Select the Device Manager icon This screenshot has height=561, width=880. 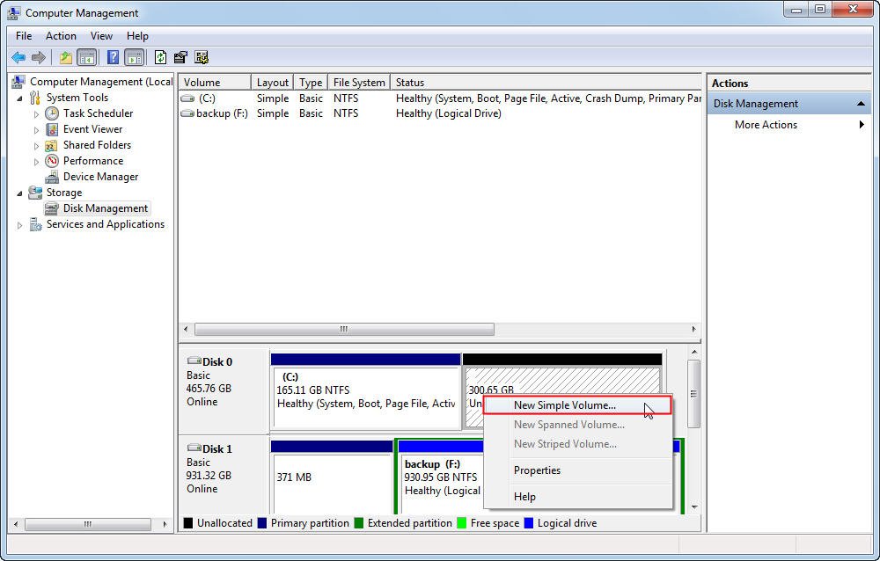pos(52,177)
